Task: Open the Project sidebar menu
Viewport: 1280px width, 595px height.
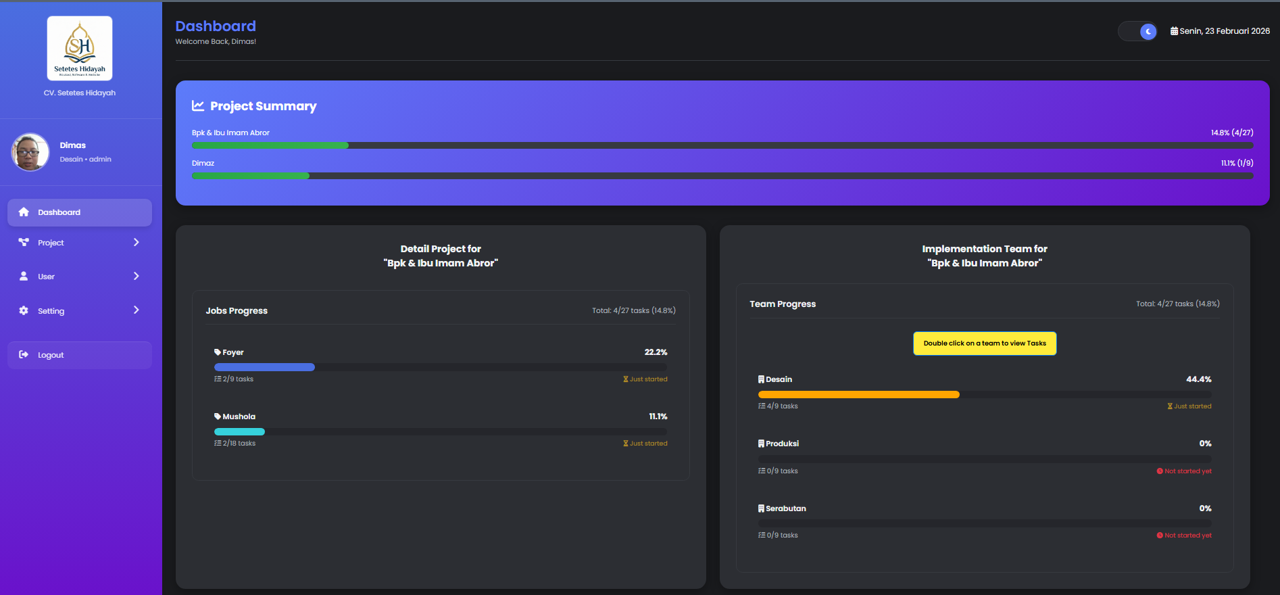Action: tap(80, 242)
